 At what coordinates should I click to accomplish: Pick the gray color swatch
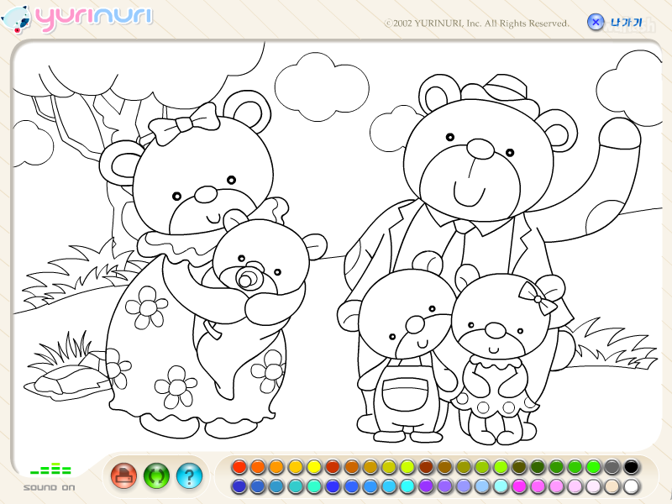tap(612, 467)
